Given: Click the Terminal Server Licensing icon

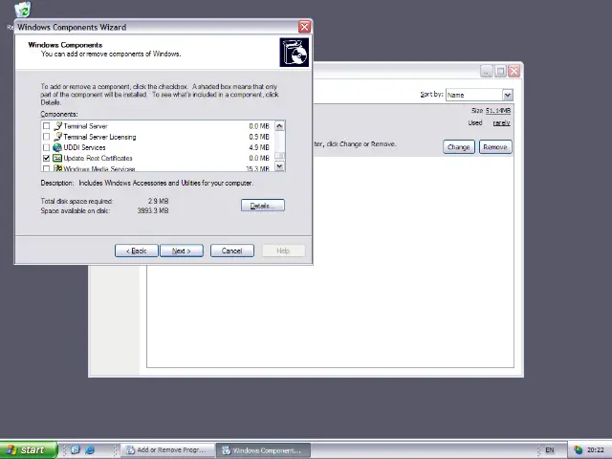Looking at the screenshot, I should pyautogui.click(x=57, y=137).
